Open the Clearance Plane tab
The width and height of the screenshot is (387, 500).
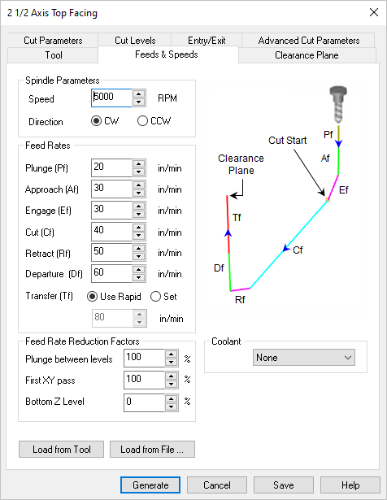(x=307, y=55)
